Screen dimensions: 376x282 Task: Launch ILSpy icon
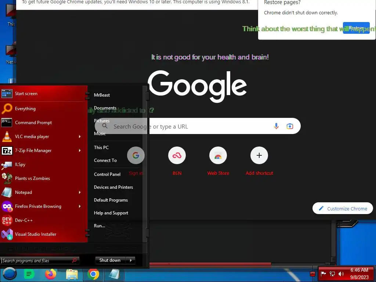tap(7, 165)
